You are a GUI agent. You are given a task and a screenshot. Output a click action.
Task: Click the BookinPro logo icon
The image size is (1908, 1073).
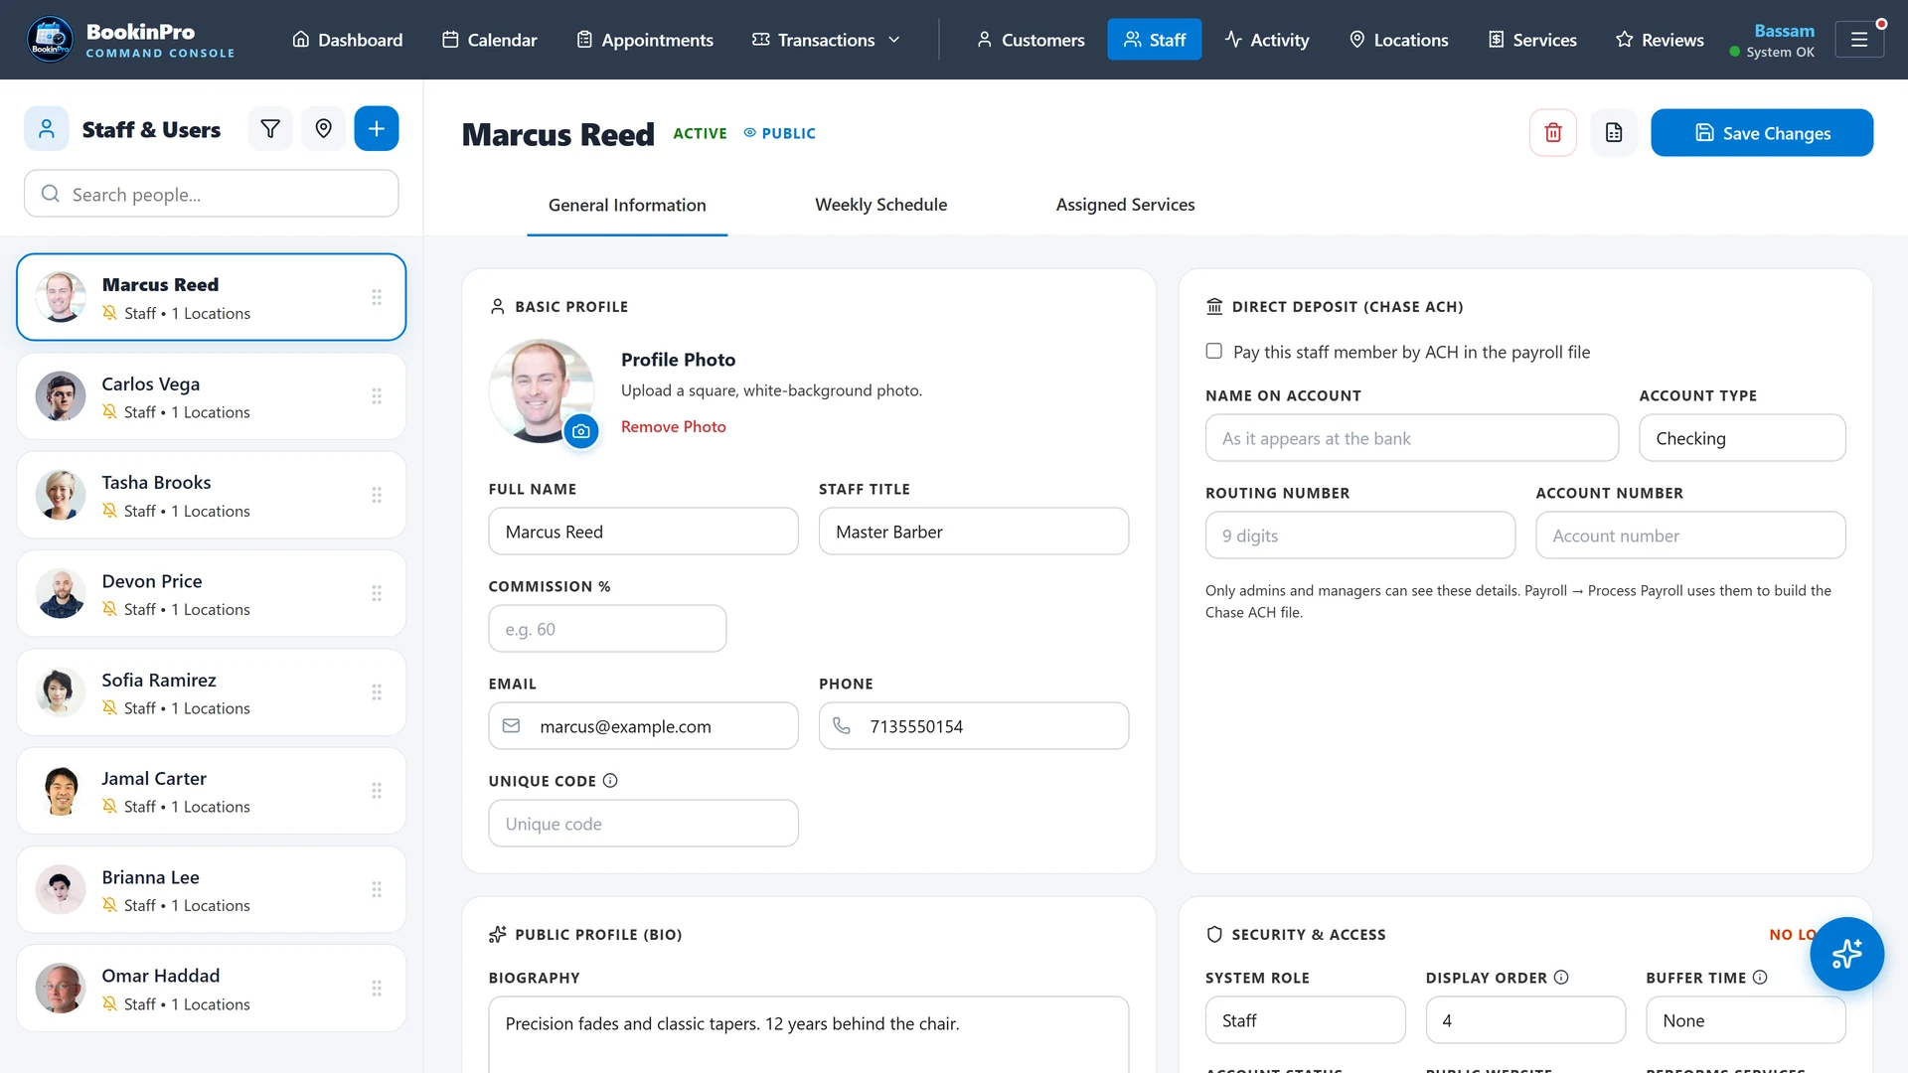(x=49, y=40)
